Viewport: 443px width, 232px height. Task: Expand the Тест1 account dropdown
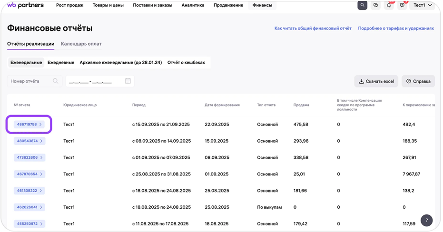423,5
